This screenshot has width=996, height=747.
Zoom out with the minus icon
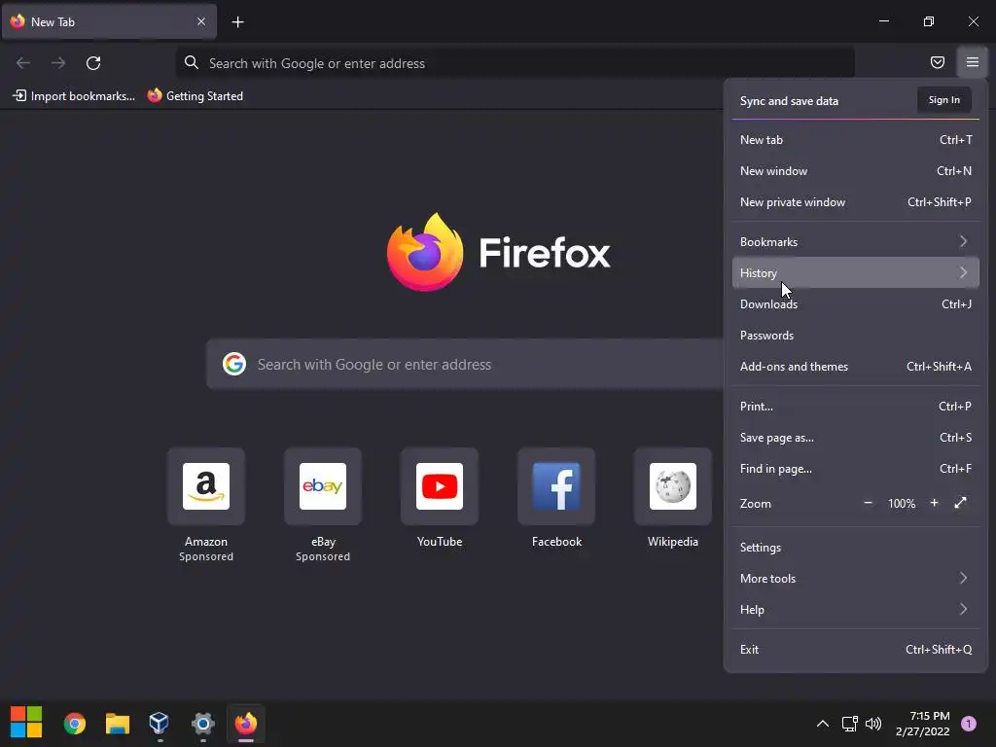point(868,503)
